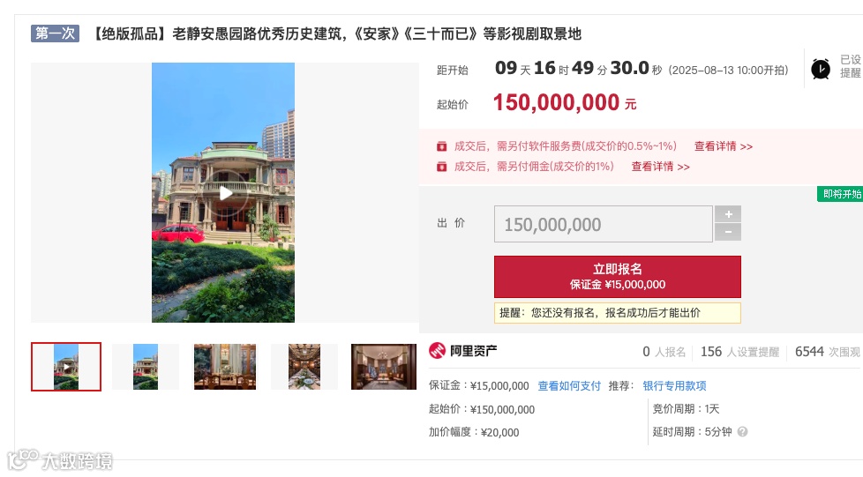The width and height of the screenshot is (863, 477).
Task: Click the 第一次 auction round tag
Action: coord(55,34)
